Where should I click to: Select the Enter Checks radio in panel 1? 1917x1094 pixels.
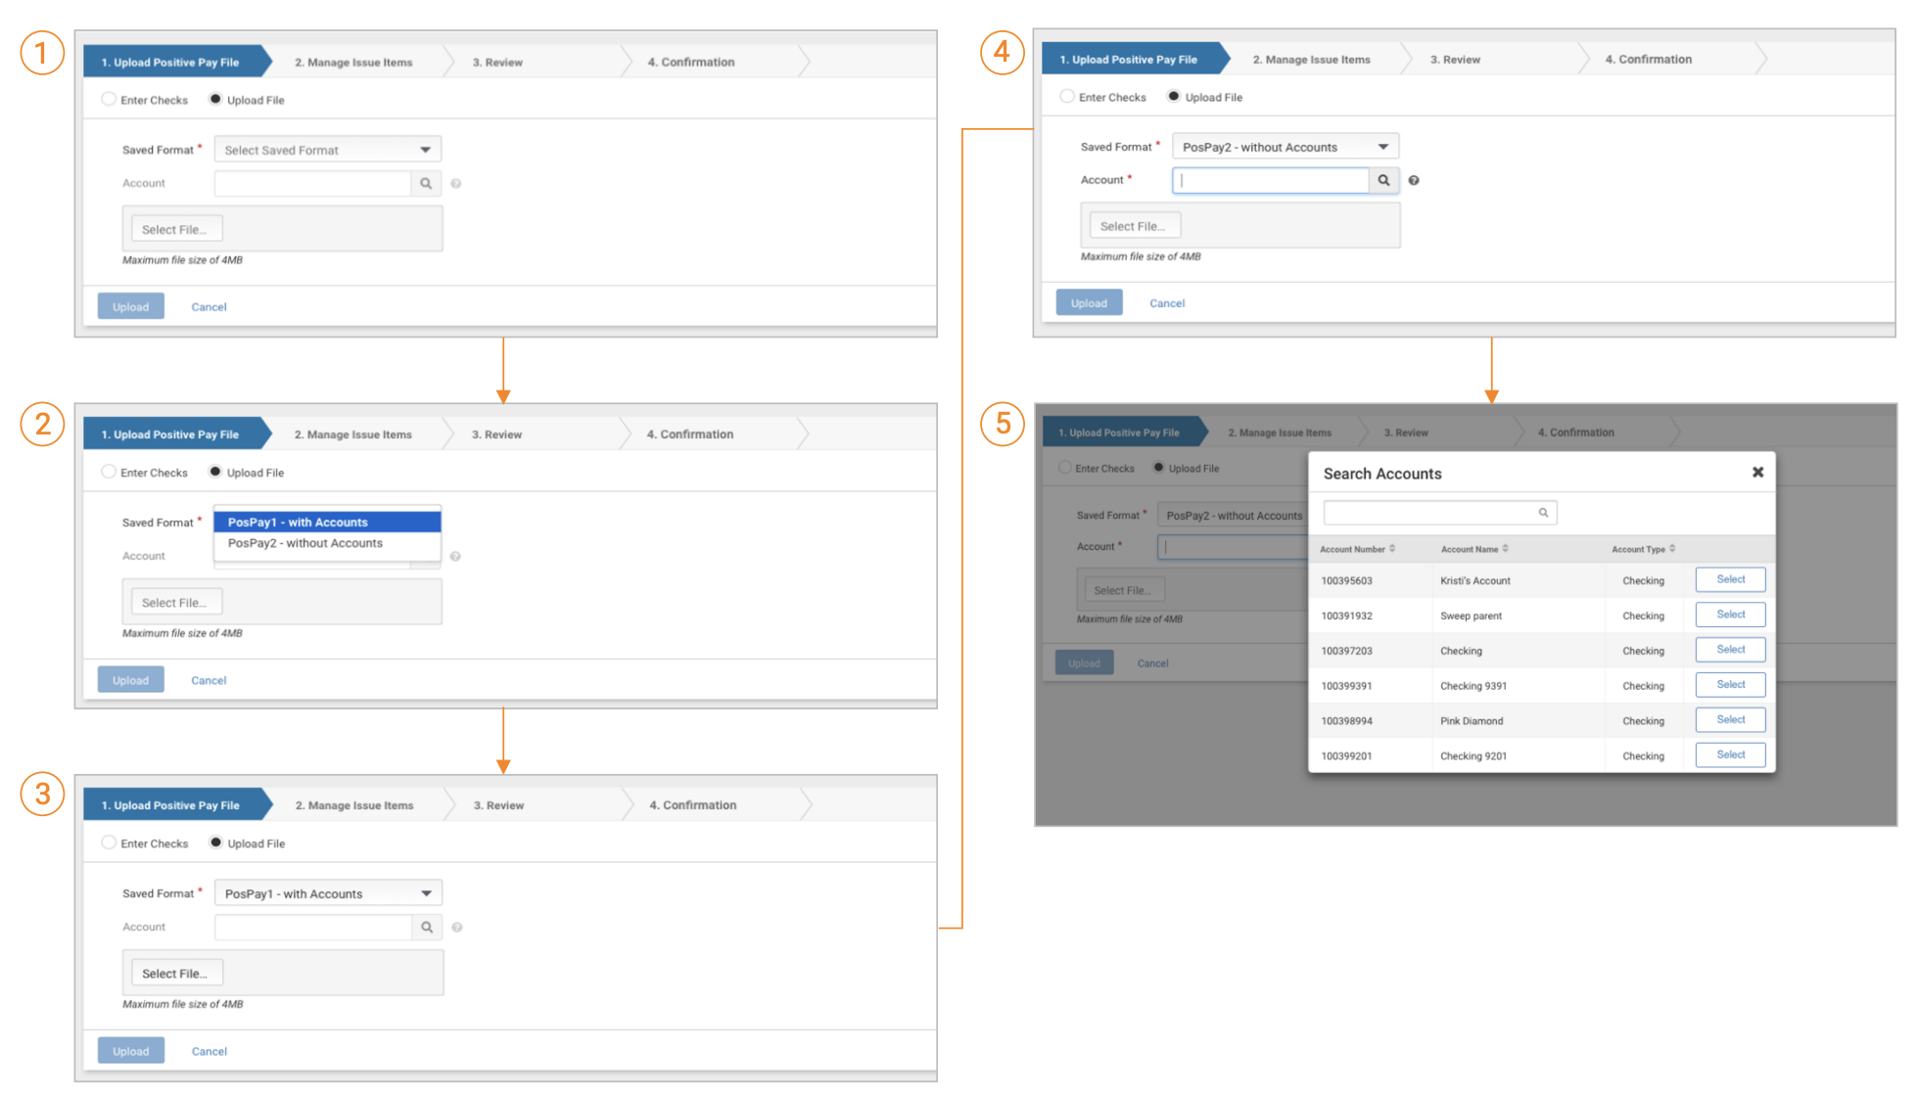pyautogui.click(x=109, y=100)
